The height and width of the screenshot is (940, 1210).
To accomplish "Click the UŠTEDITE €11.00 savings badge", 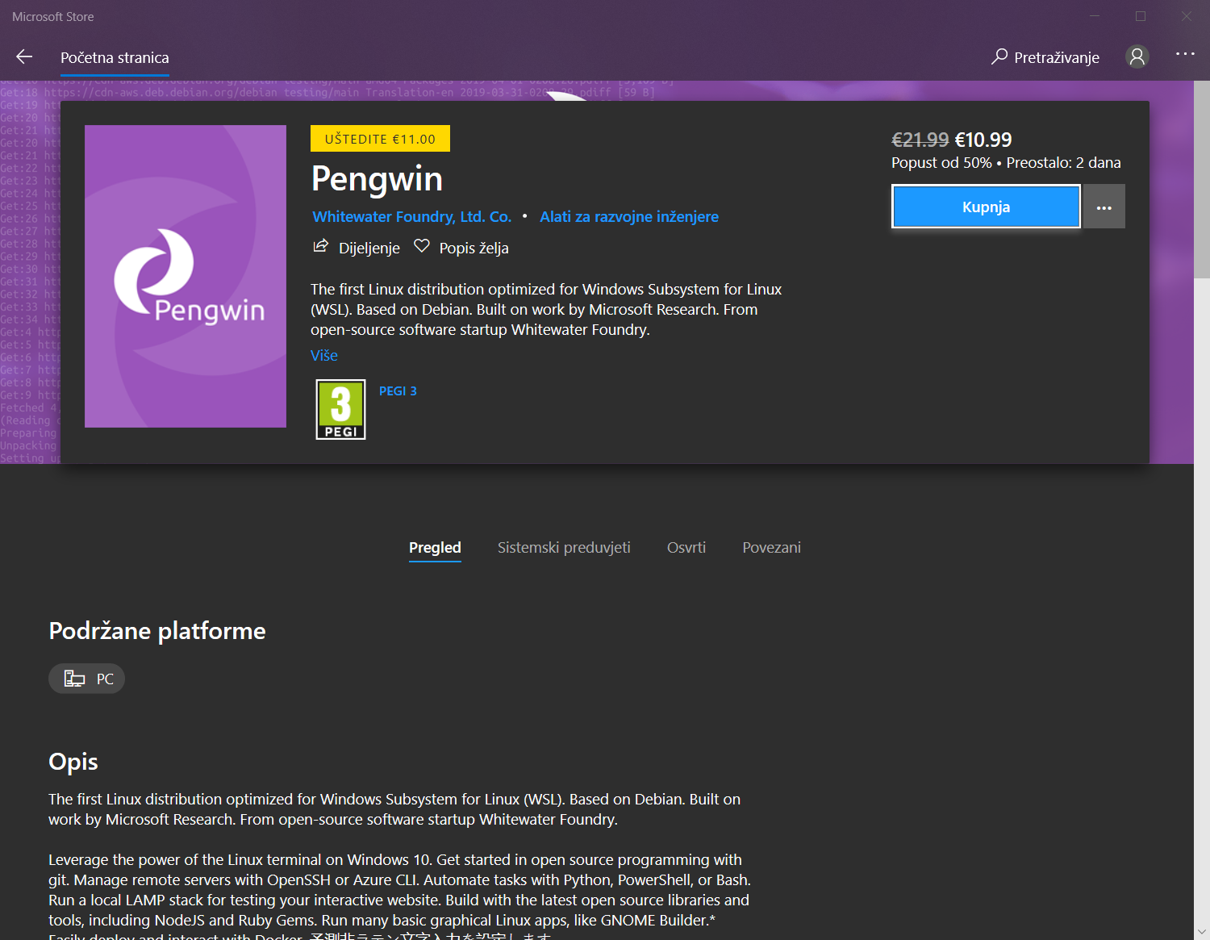I will click(380, 139).
